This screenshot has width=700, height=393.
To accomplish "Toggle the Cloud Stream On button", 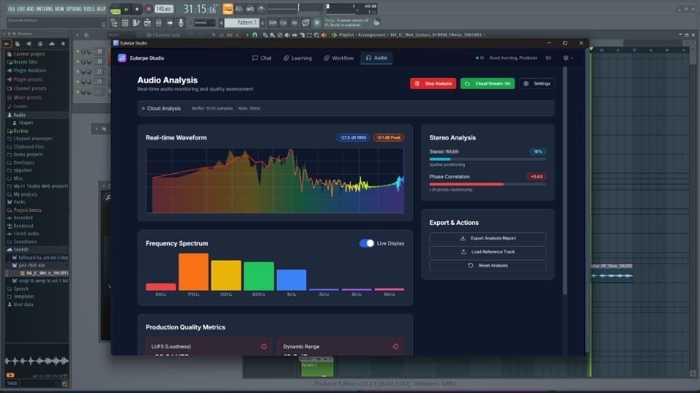I will click(x=487, y=83).
